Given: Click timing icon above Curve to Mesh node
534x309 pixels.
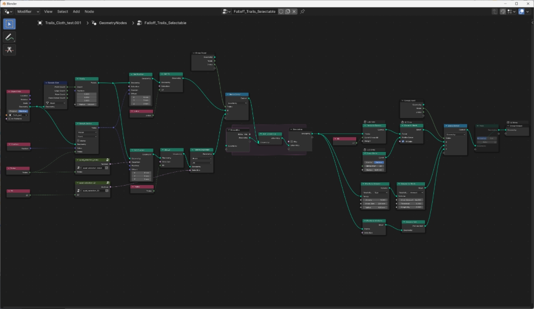Looking at the screenshot, I should click(402, 122).
